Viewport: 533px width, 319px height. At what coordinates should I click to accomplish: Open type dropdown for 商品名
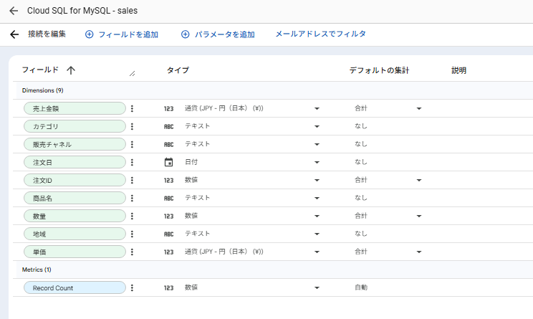(317, 199)
